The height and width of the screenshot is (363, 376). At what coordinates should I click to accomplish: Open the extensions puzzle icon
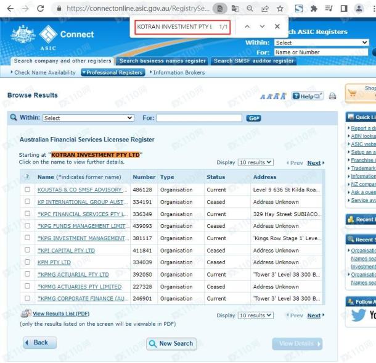[x=314, y=9]
